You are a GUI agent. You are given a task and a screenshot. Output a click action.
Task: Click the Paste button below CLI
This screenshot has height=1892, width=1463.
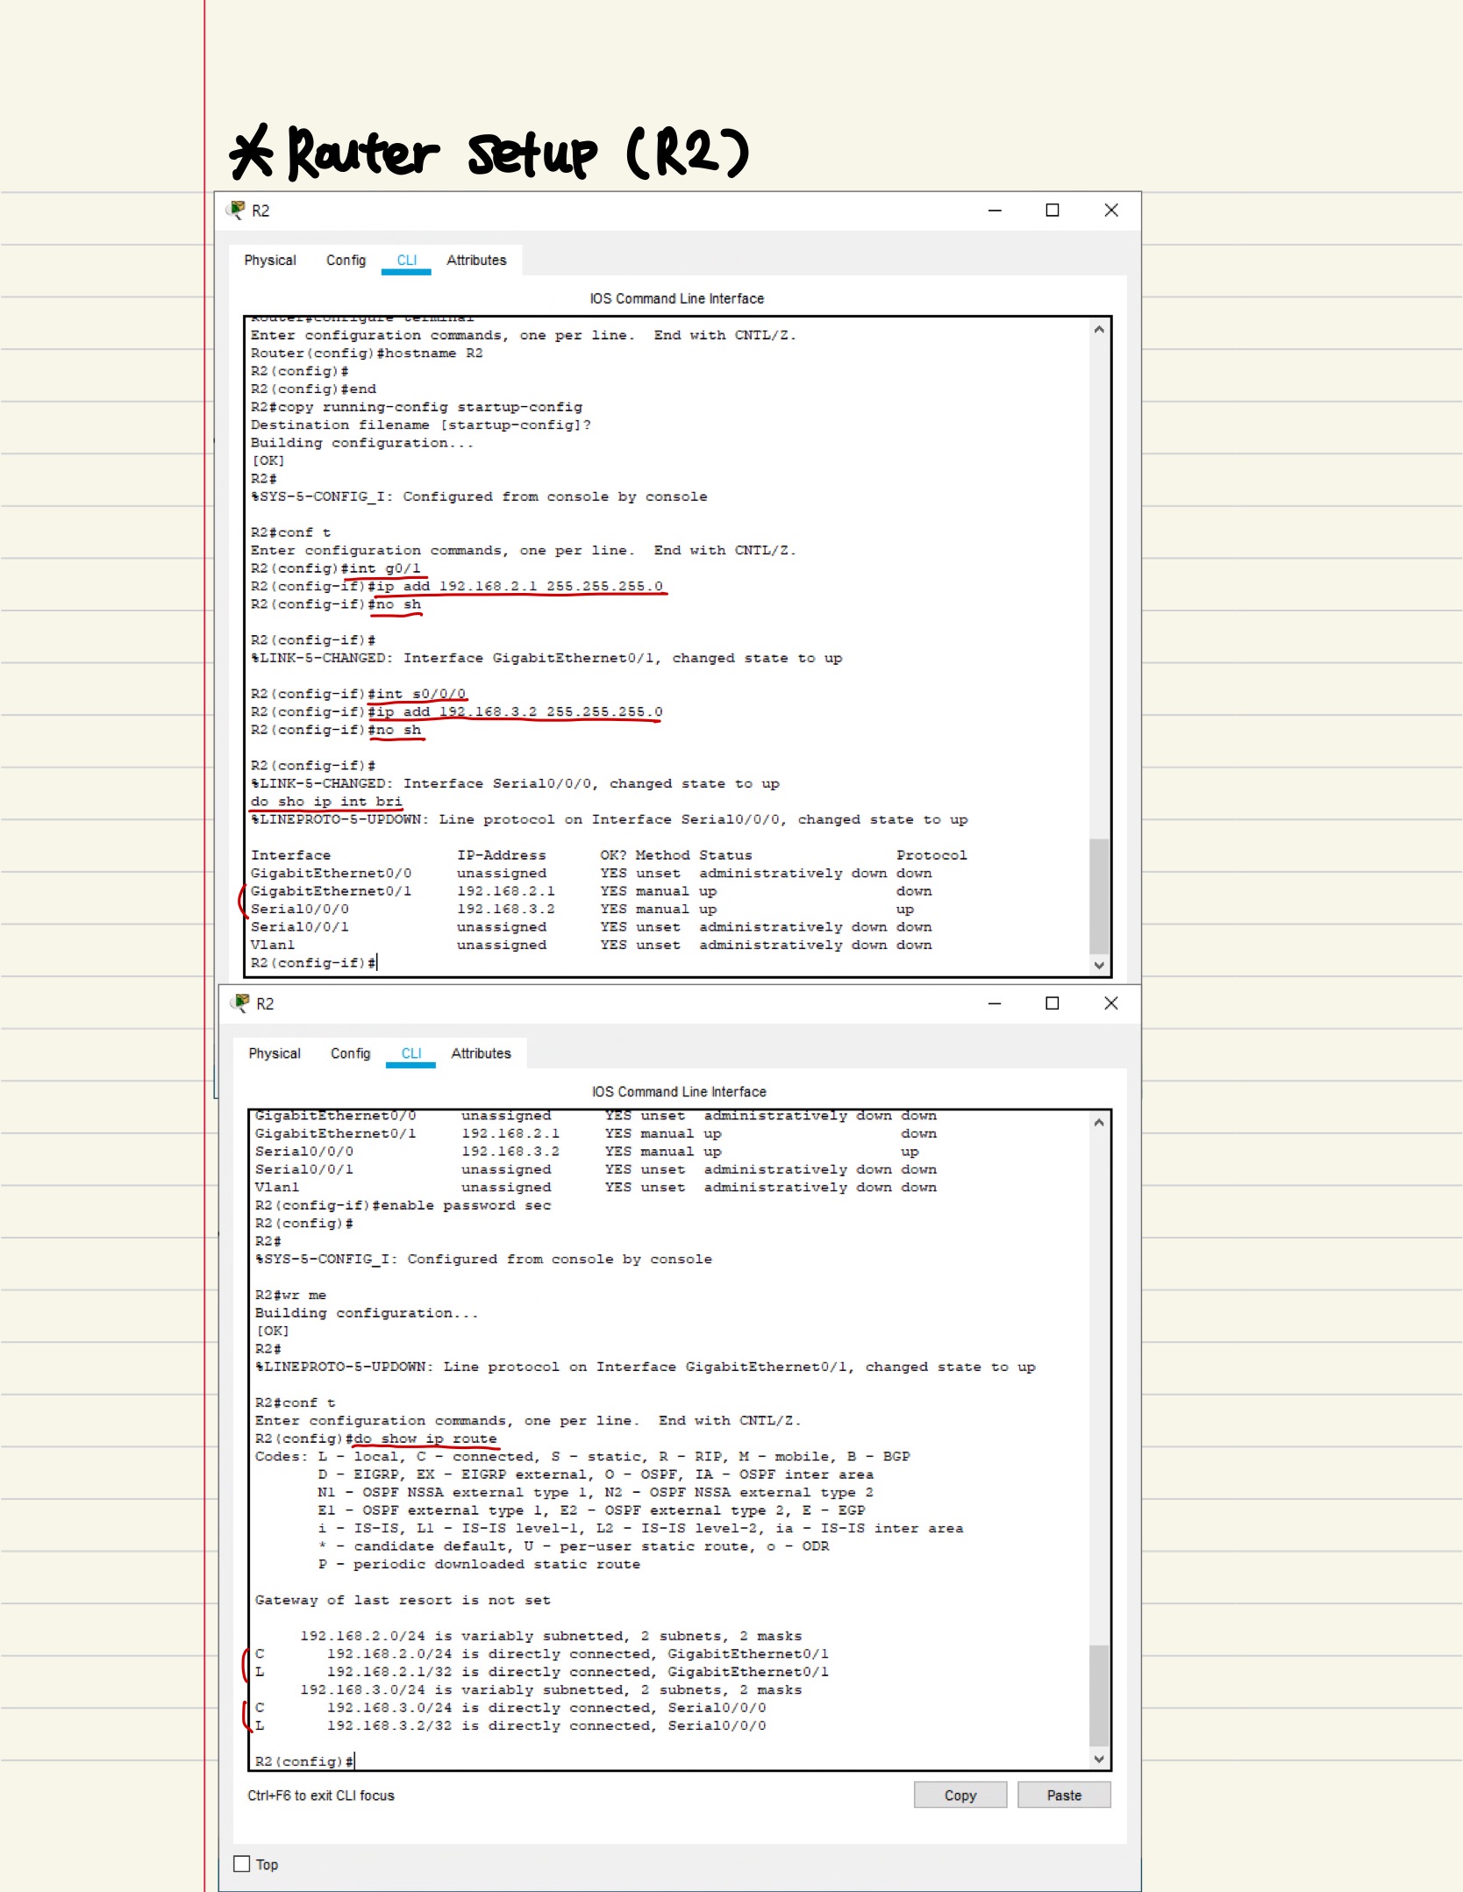point(1064,1796)
